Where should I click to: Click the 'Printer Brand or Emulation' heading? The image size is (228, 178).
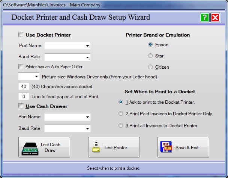[158, 35]
